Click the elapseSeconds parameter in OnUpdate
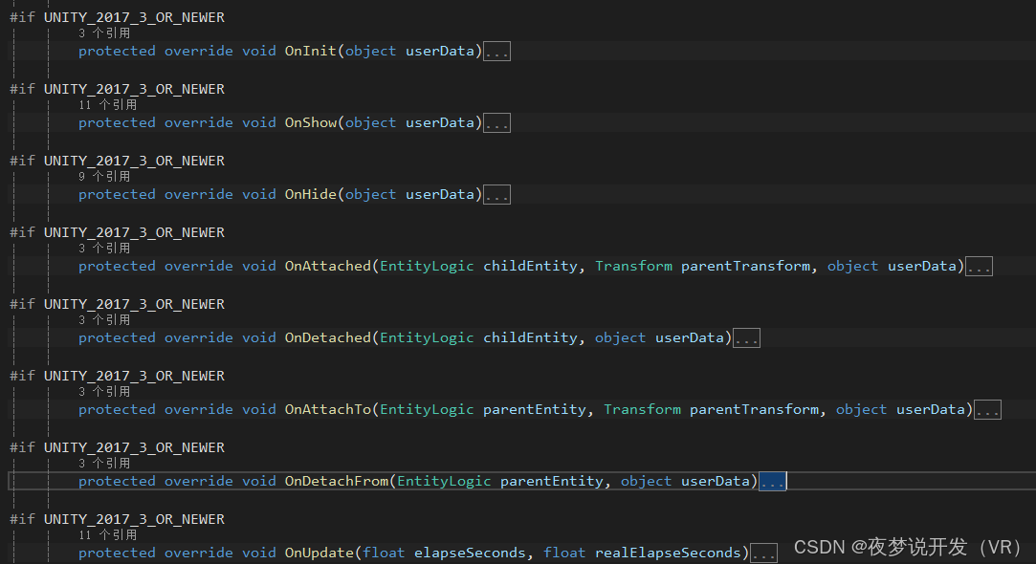The image size is (1036, 564). pos(470,553)
